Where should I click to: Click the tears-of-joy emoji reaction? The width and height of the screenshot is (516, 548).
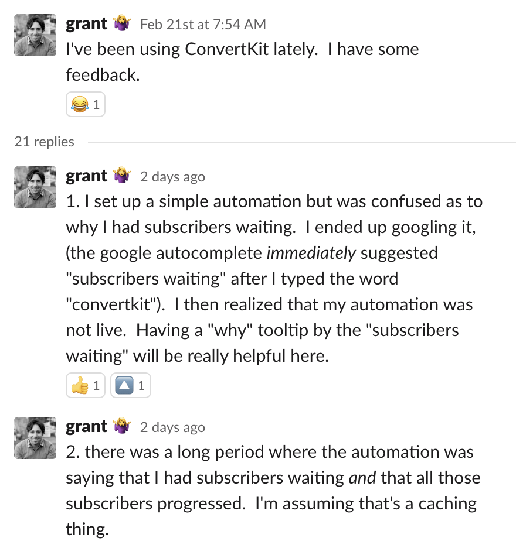click(x=85, y=105)
